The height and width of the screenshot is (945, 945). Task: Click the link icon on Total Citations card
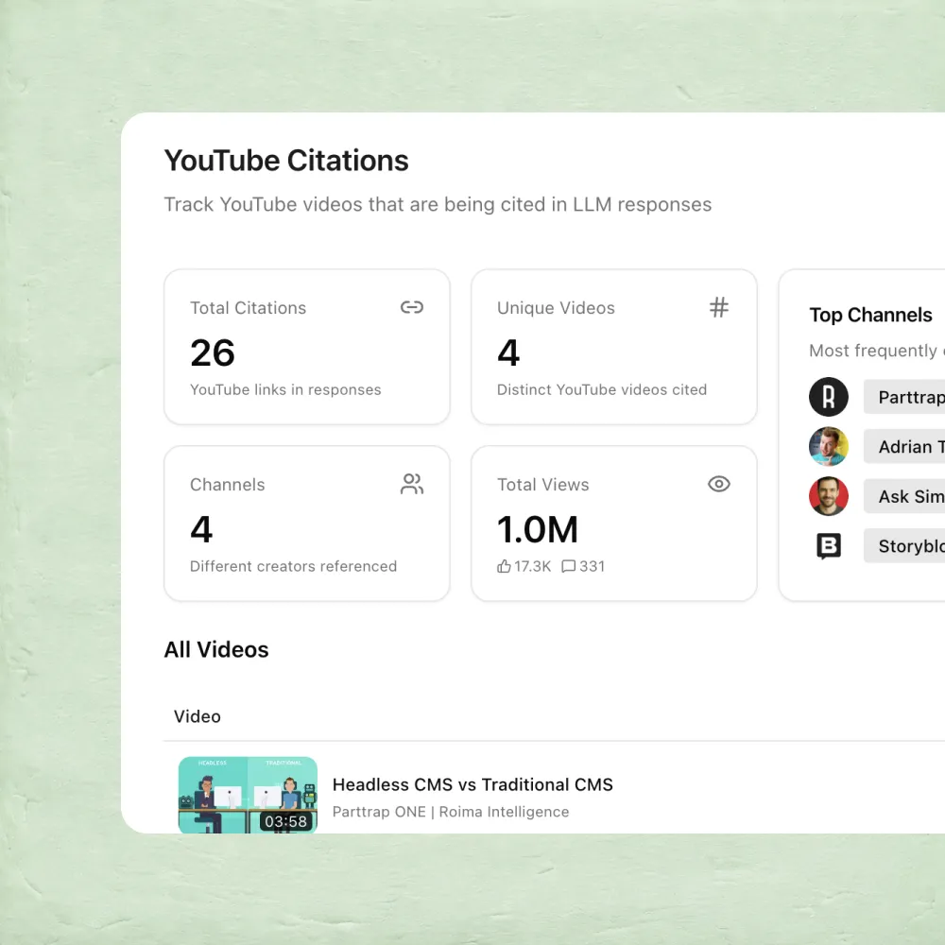[x=412, y=307]
